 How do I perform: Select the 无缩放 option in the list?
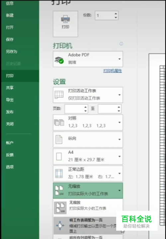(x=88, y=207)
